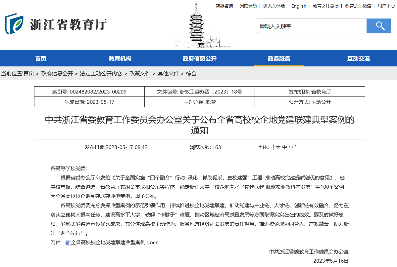Click the 阅读辅助 top link
This screenshot has height=267, width=397.
tap(248, 6)
